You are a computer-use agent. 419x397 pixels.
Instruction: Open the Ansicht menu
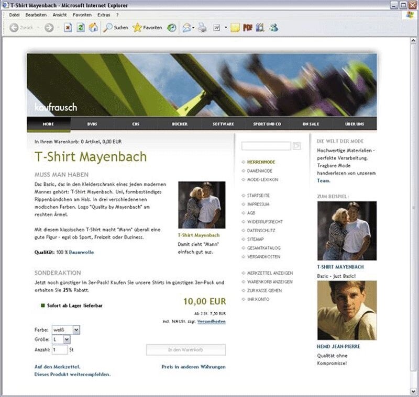[60, 15]
